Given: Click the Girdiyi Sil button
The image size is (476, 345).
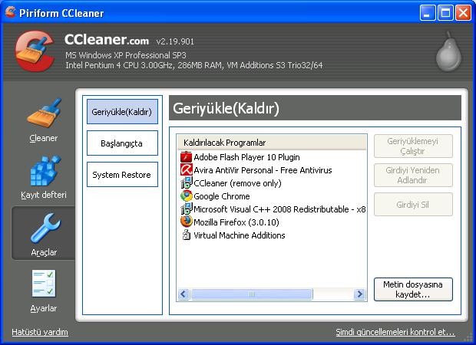Looking at the screenshot, I should (413, 205).
